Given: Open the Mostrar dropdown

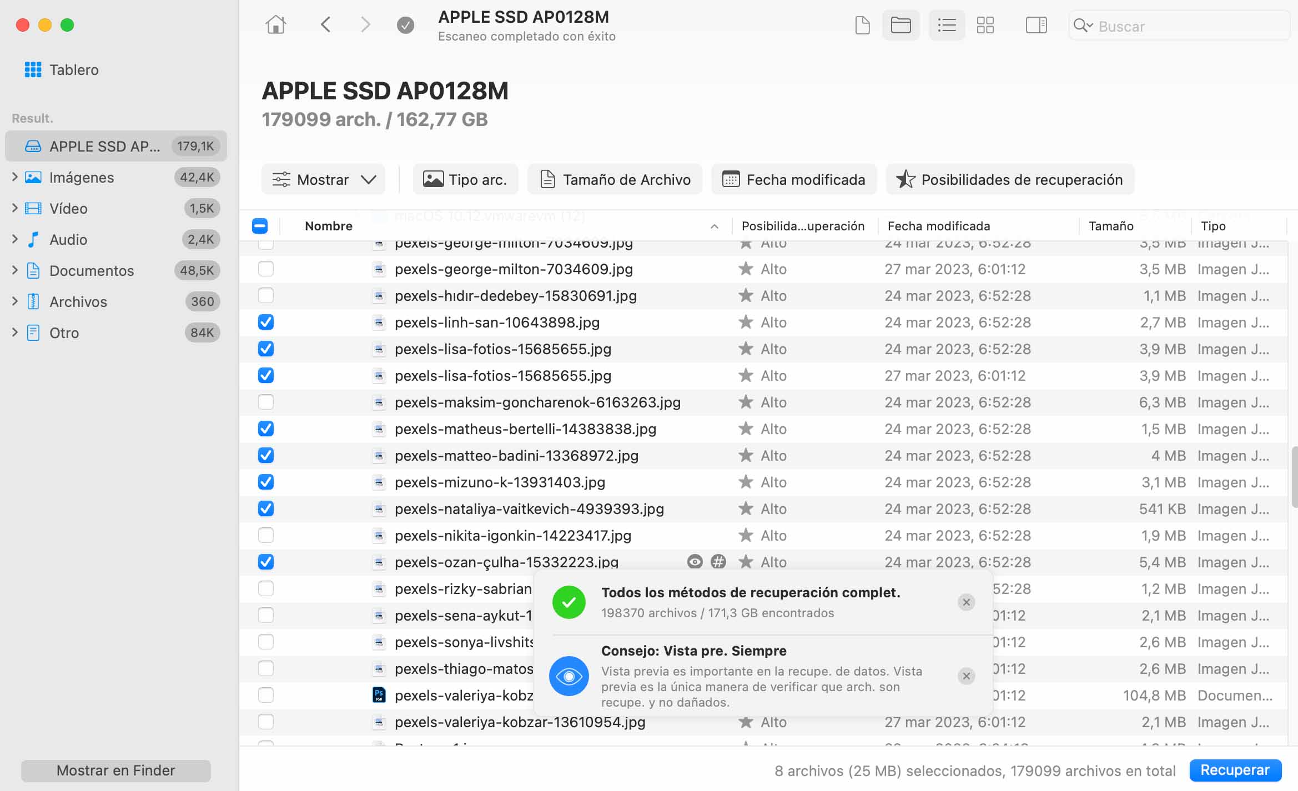Looking at the screenshot, I should click(x=323, y=179).
